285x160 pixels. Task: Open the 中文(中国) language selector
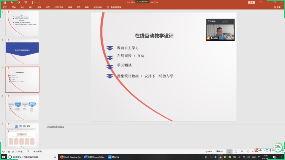pyautogui.click(x=37, y=151)
